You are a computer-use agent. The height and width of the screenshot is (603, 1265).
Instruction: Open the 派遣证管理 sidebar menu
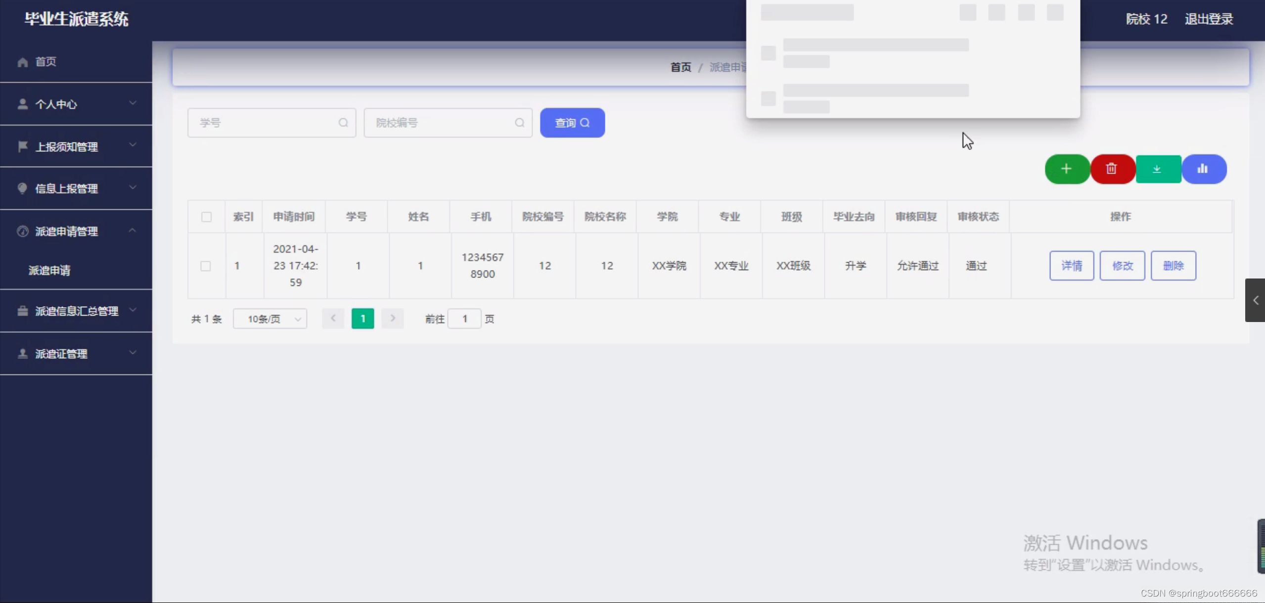(x=76, y=353)
